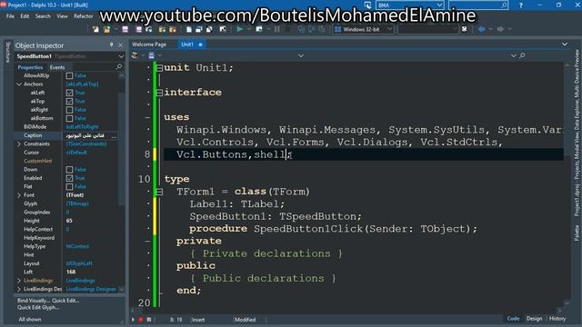
Task: Click the blue Back navigation arrow
Action: (481, 29)
